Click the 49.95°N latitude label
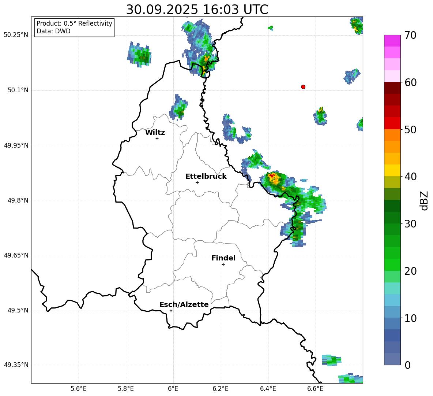 [x=16, y=145]
